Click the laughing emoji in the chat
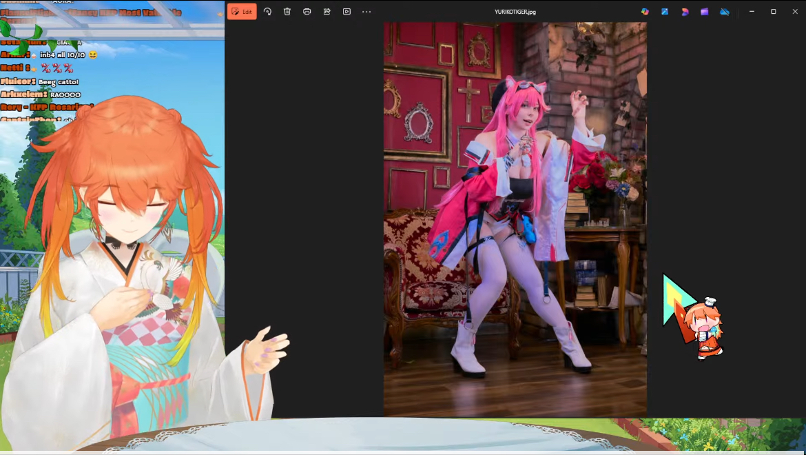 pyautogui.click(x=92, y=54)
